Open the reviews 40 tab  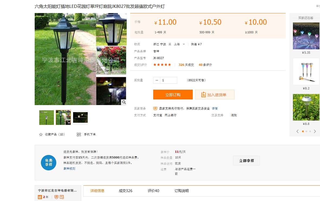point(154,191)
